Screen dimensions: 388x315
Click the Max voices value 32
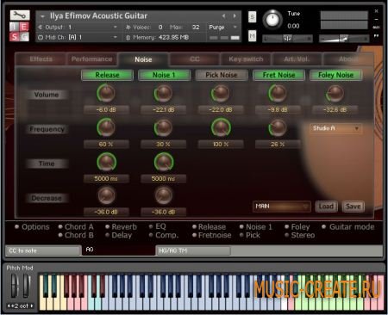[x=196, y=27]
